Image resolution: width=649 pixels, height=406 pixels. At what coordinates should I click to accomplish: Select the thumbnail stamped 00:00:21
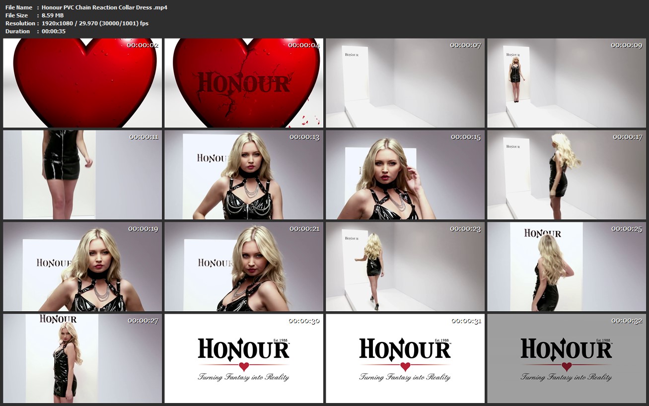(x=244, y=267)
